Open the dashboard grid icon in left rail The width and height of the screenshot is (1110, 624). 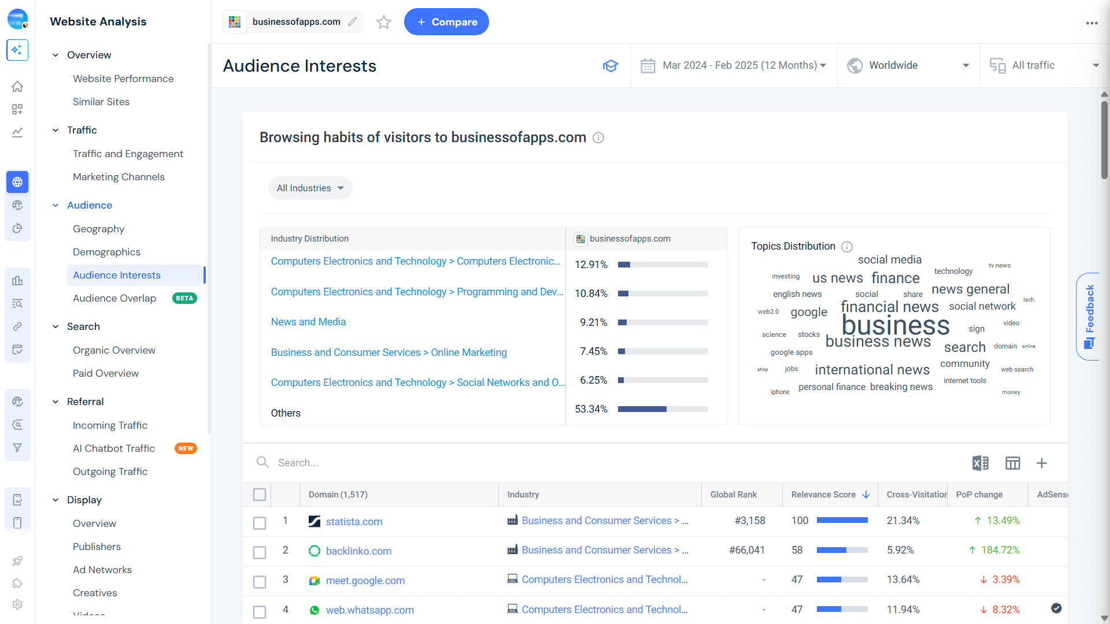click(x=17, y=109)
